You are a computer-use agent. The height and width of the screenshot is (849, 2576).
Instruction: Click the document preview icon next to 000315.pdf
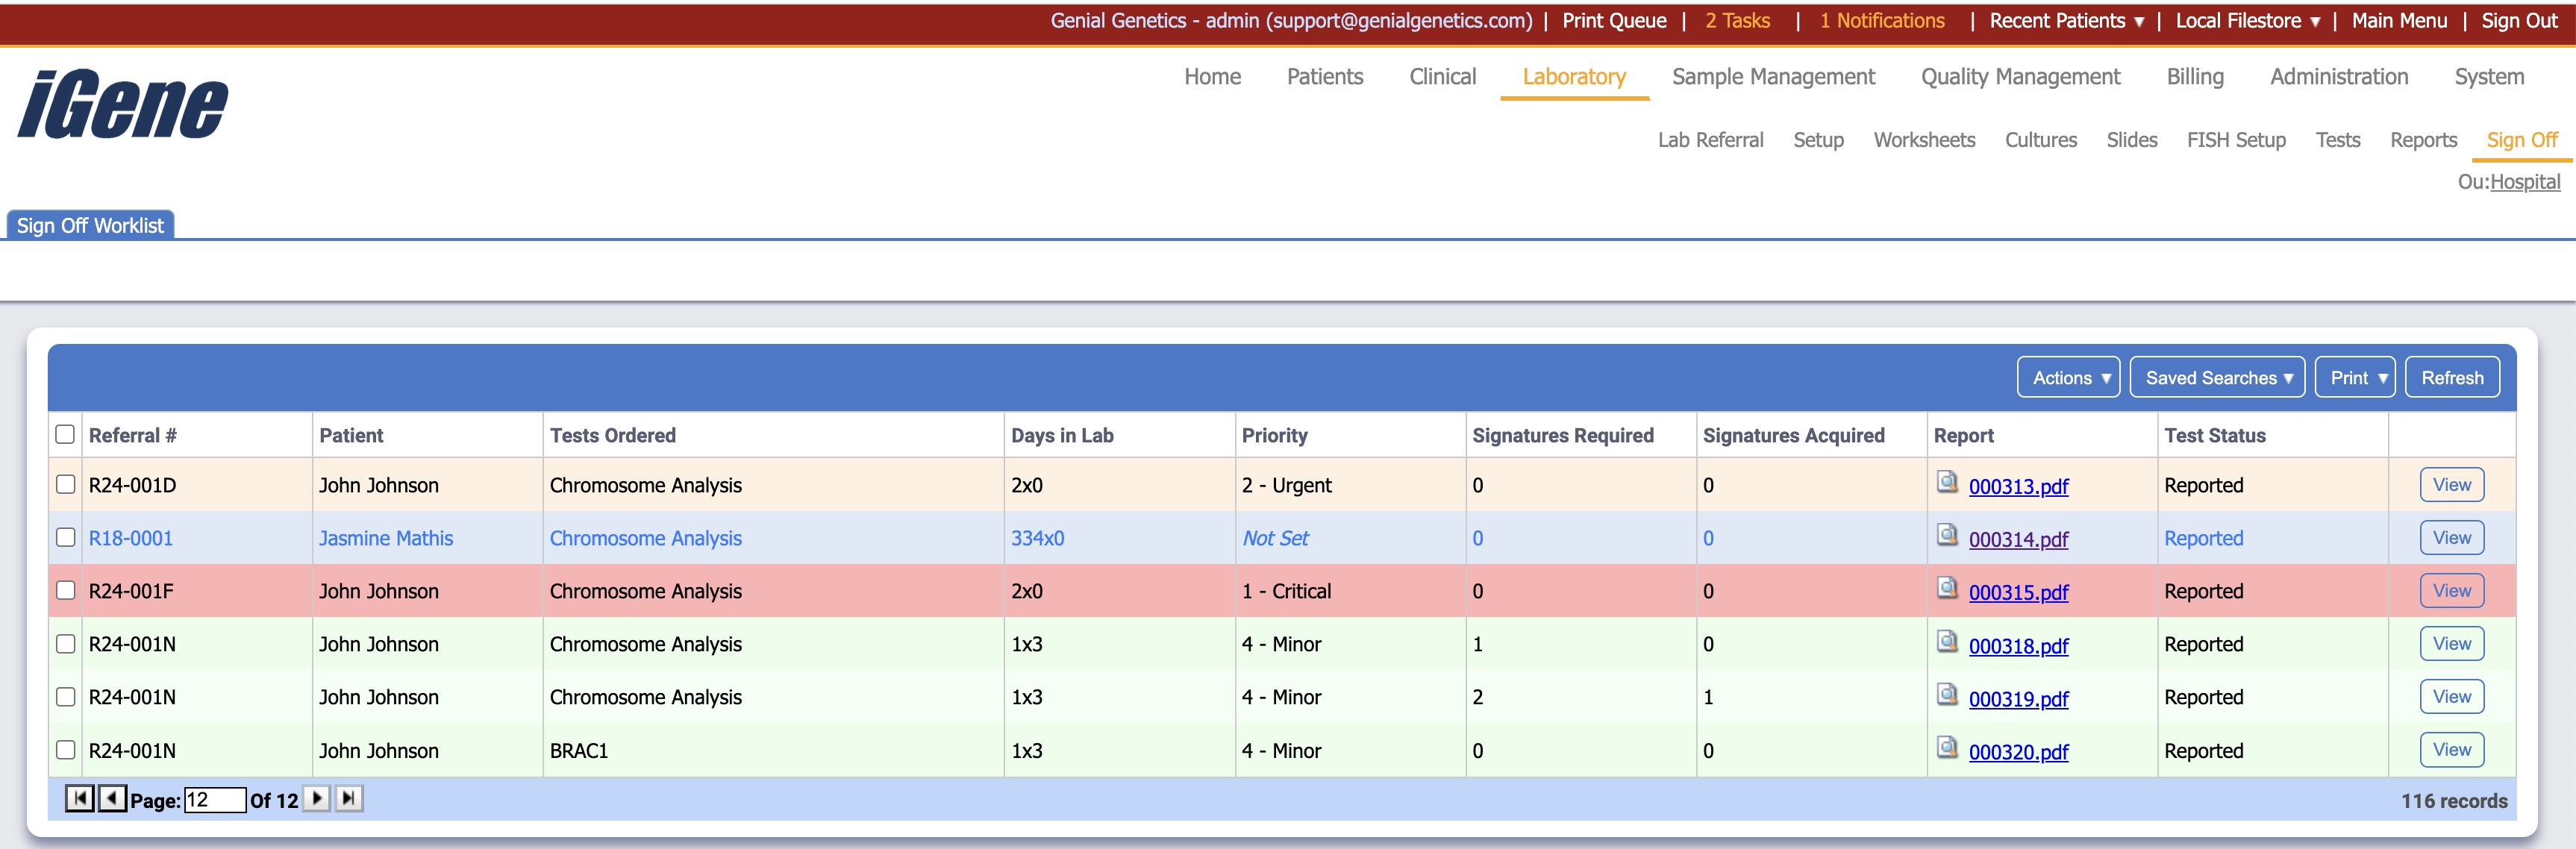coord(1948,590)
